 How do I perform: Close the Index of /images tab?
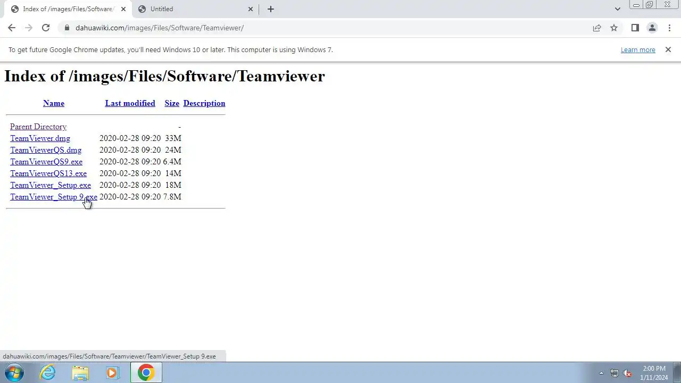click(123, 9)
